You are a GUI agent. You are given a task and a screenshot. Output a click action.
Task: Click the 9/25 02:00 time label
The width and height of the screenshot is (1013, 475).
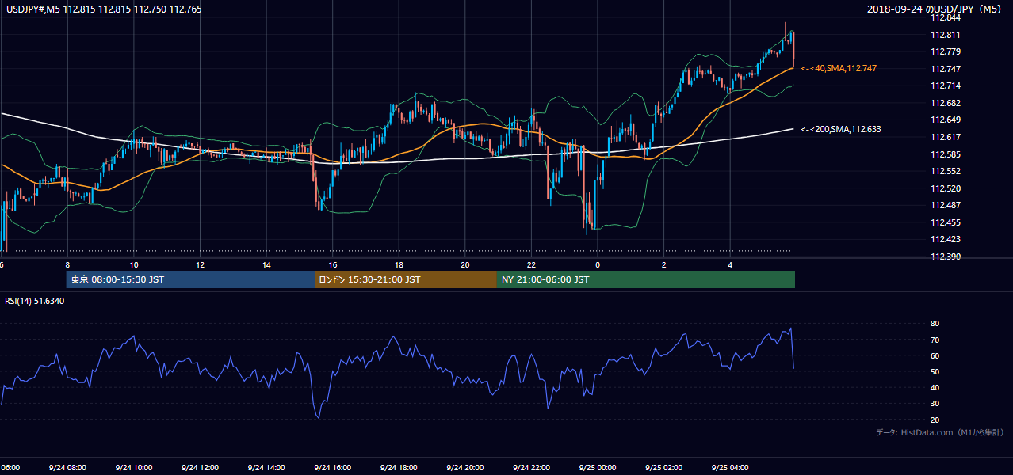[x=663, y=467]
